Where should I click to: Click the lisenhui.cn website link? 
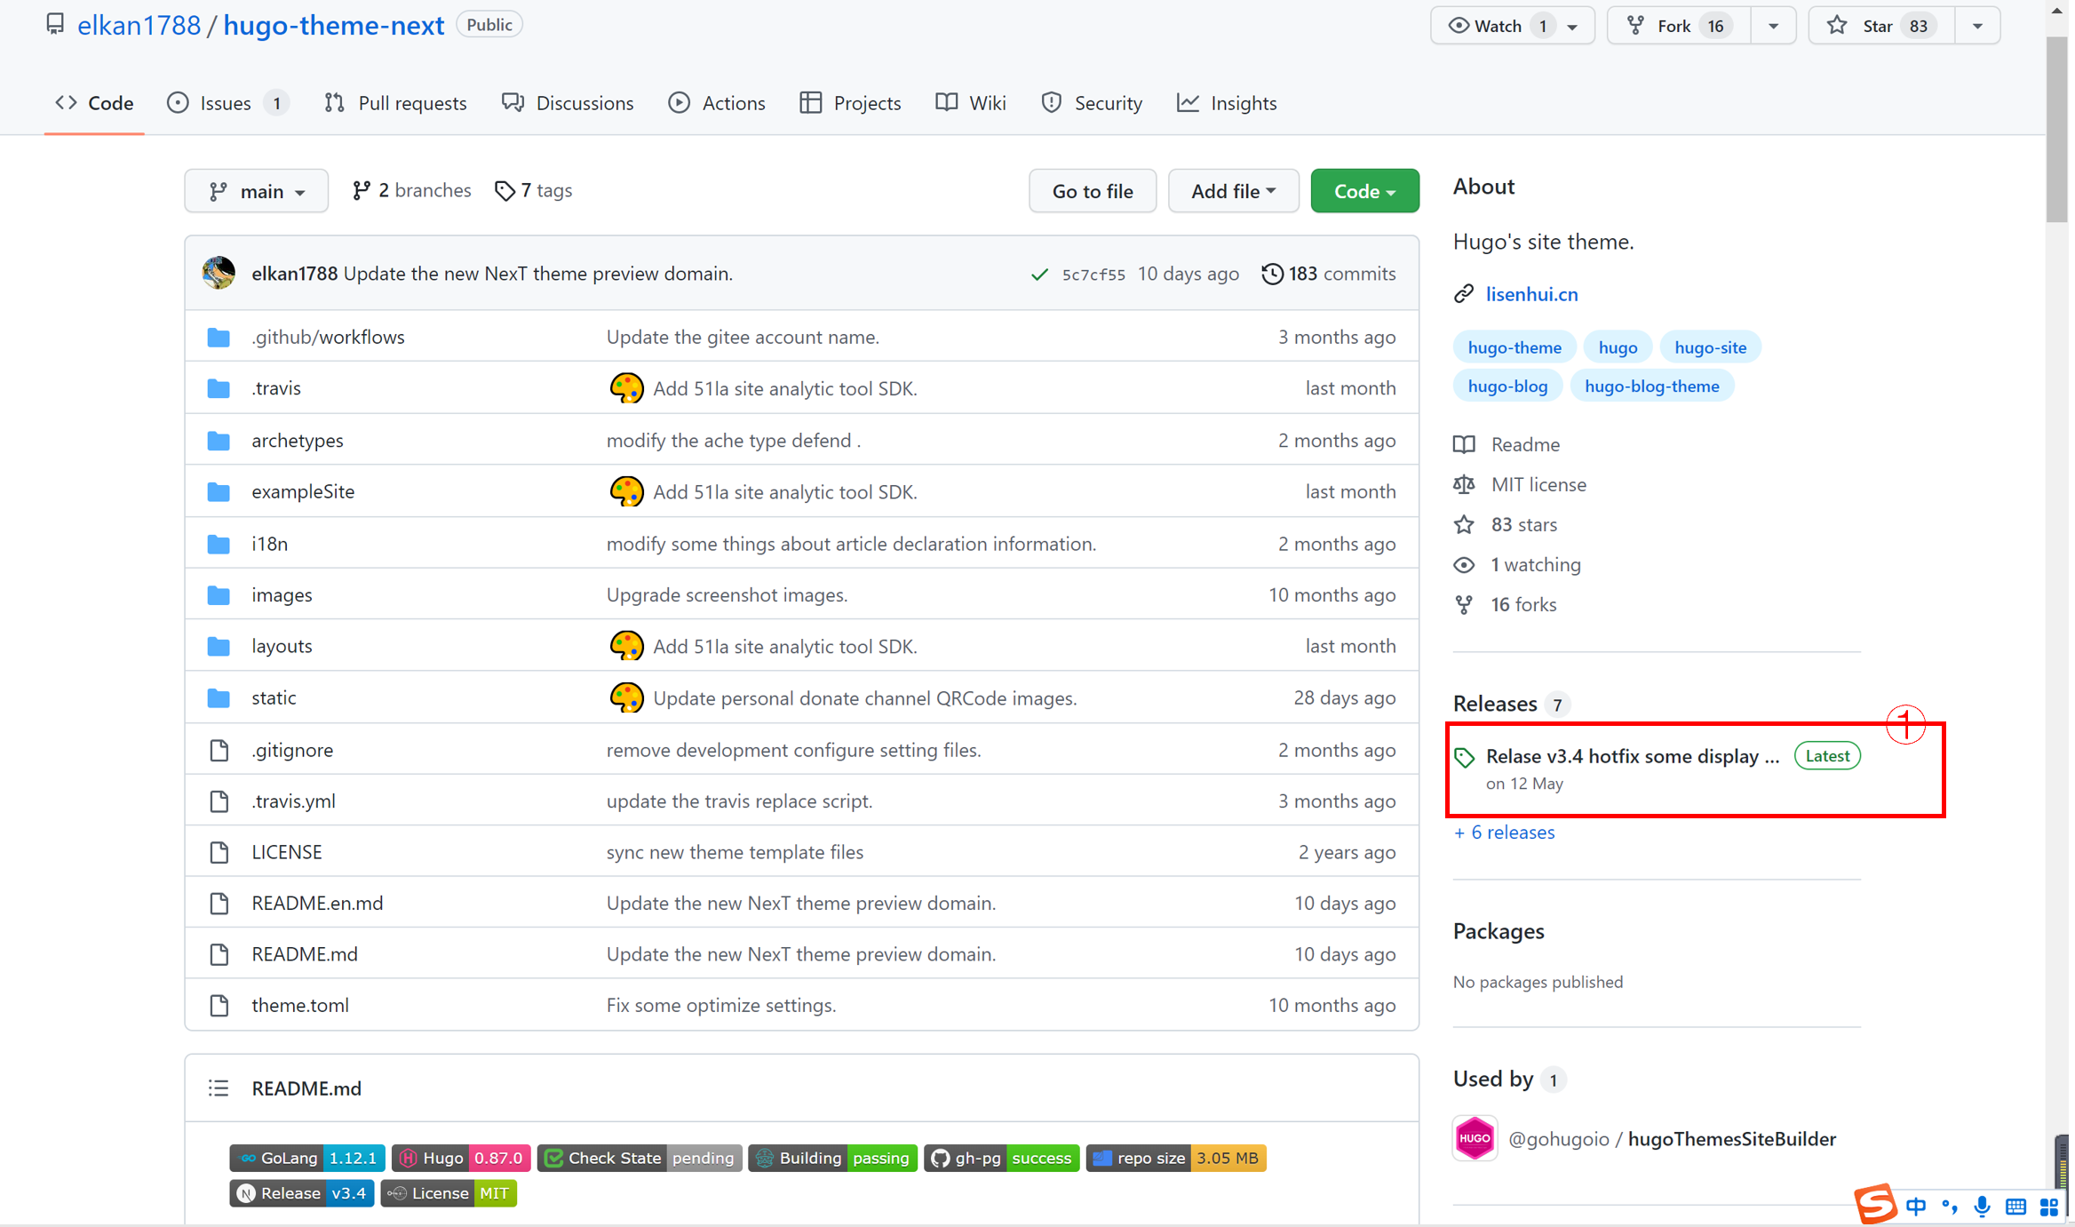(1533, 293)
